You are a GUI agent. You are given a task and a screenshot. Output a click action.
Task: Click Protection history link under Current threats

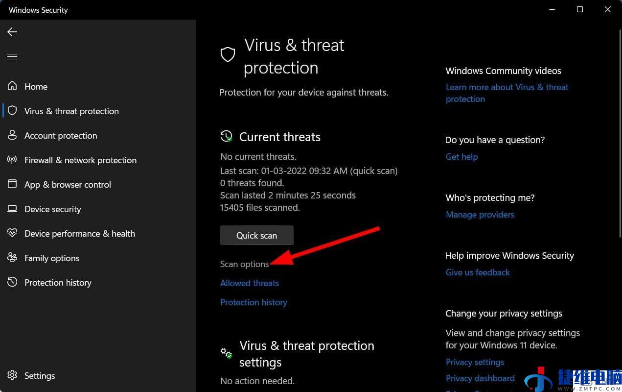253,302
